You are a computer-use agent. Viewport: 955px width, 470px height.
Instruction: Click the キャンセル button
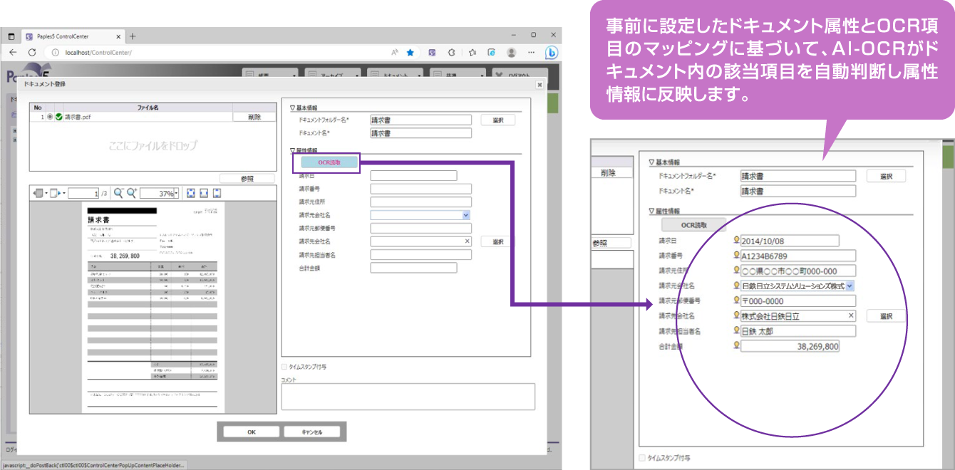(312, 432)
